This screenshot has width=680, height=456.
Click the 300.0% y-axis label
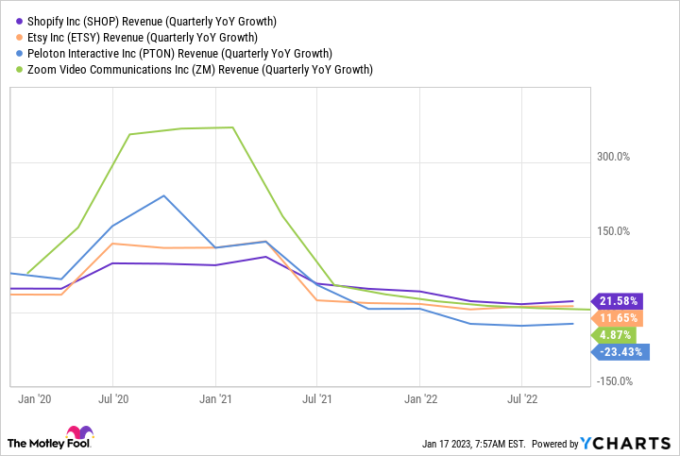[613, 157]
